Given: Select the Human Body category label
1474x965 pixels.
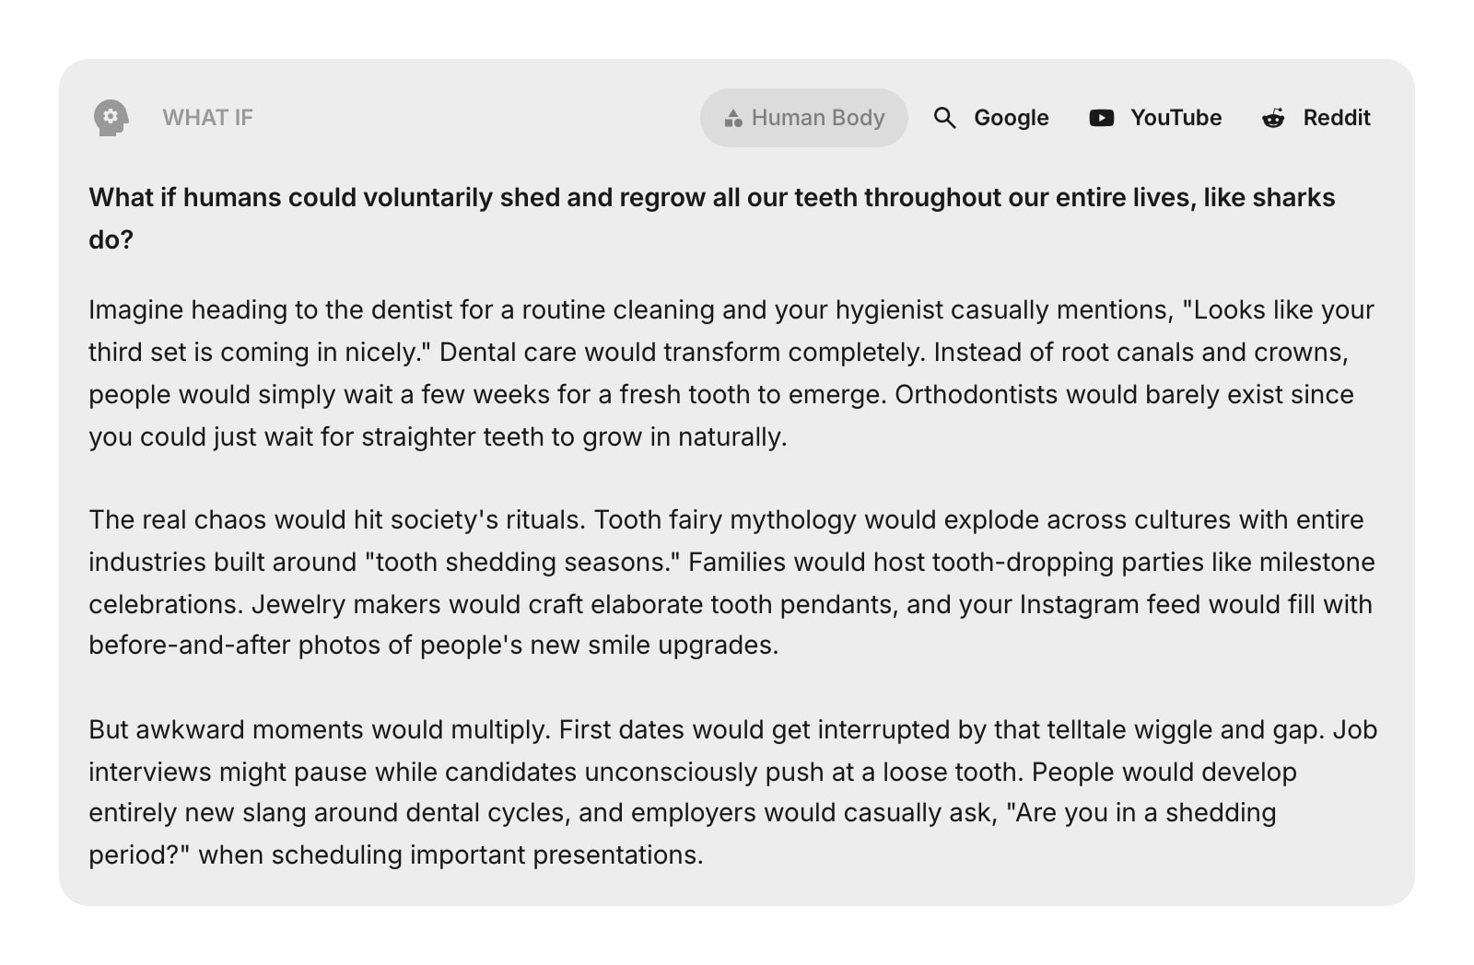Looking at the screenshot, I should [x=817, y=118].
